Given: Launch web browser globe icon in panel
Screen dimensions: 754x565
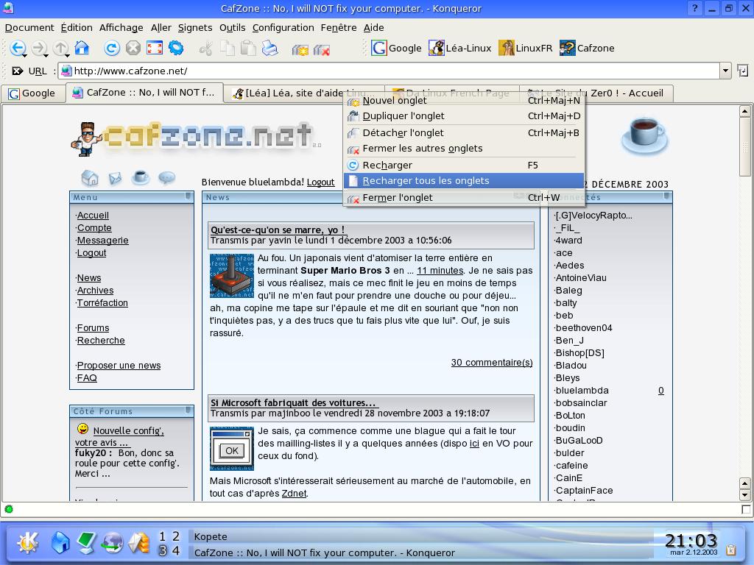Looking at the screenshot, I should (113, 543).
